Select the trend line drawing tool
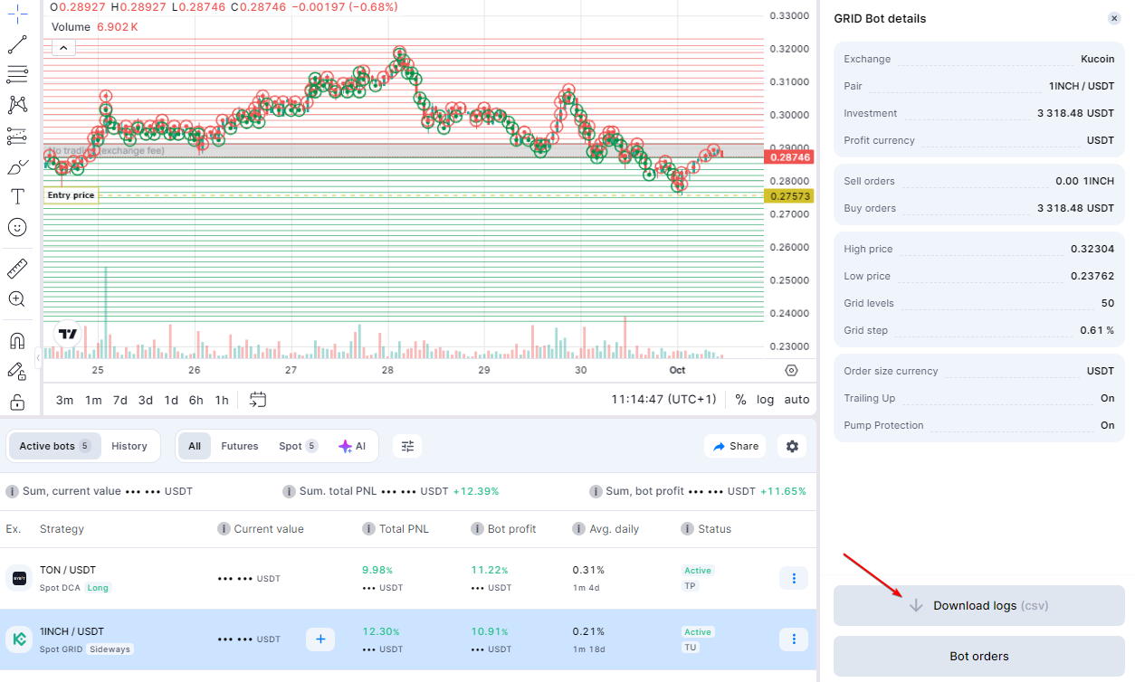This screenshot has height=682, width=1135. pos(17,44)
